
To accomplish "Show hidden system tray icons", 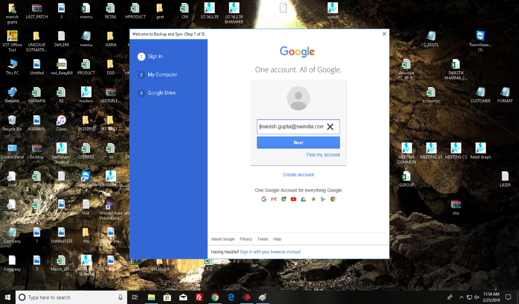I will coord(461,297).
